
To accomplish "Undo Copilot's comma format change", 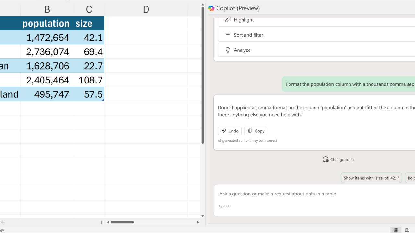I will point(230,131).
